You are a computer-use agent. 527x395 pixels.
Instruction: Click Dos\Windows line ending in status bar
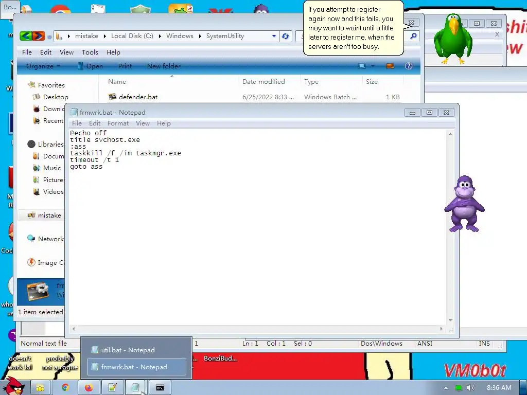point(381,344)
